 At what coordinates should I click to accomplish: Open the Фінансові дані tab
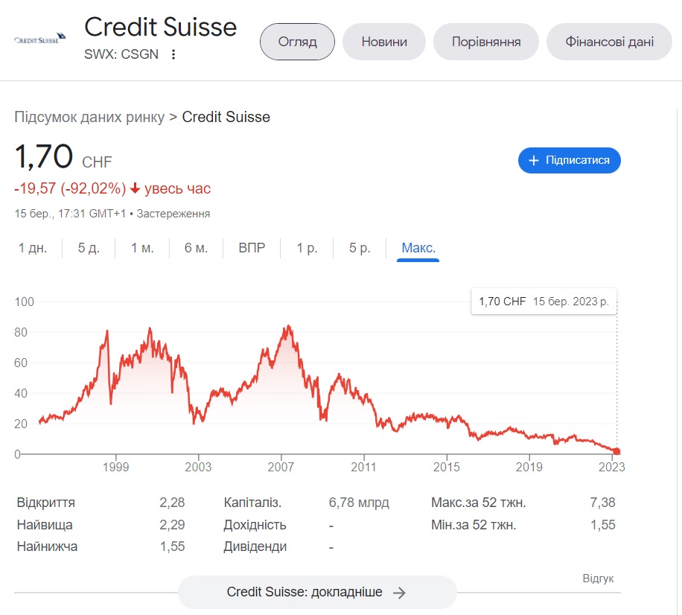pos(609,42)
